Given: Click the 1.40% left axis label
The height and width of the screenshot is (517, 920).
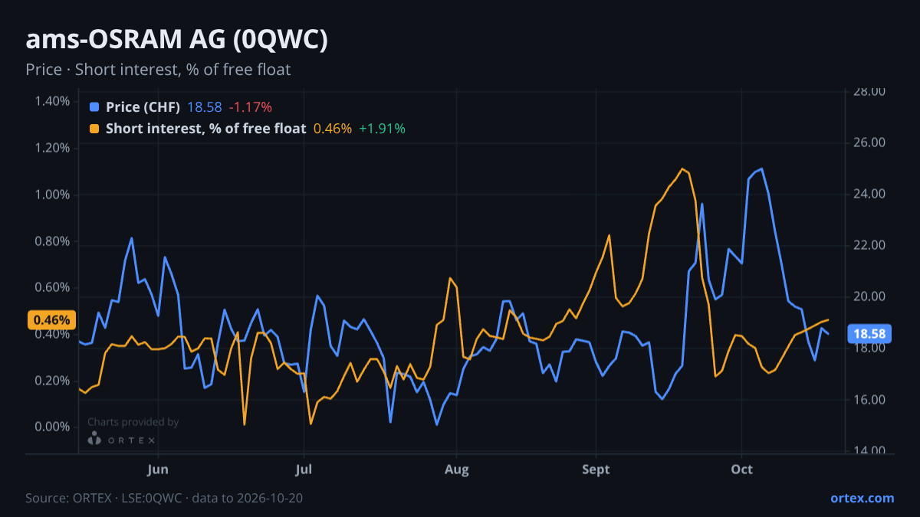Looking at the screenshot, I should click(51, 101).
